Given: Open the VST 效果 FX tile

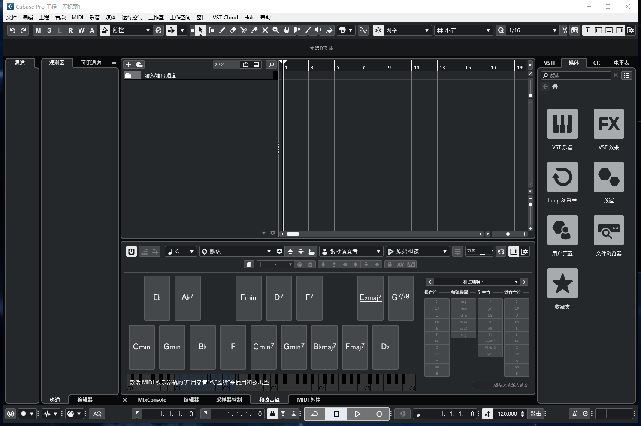Looking at the screenshot, I should click(x=608, y=124).
